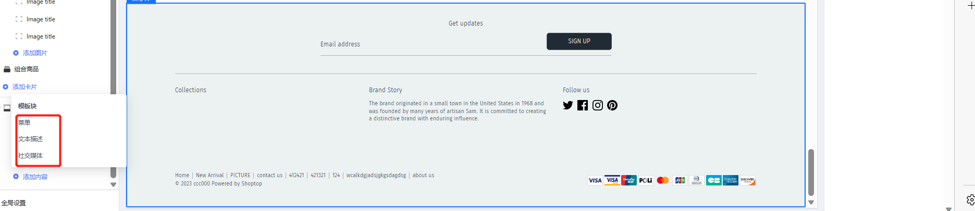Open the Instagram social icon
The height and width of the screenshot is (211, 975).
(598, 105)
